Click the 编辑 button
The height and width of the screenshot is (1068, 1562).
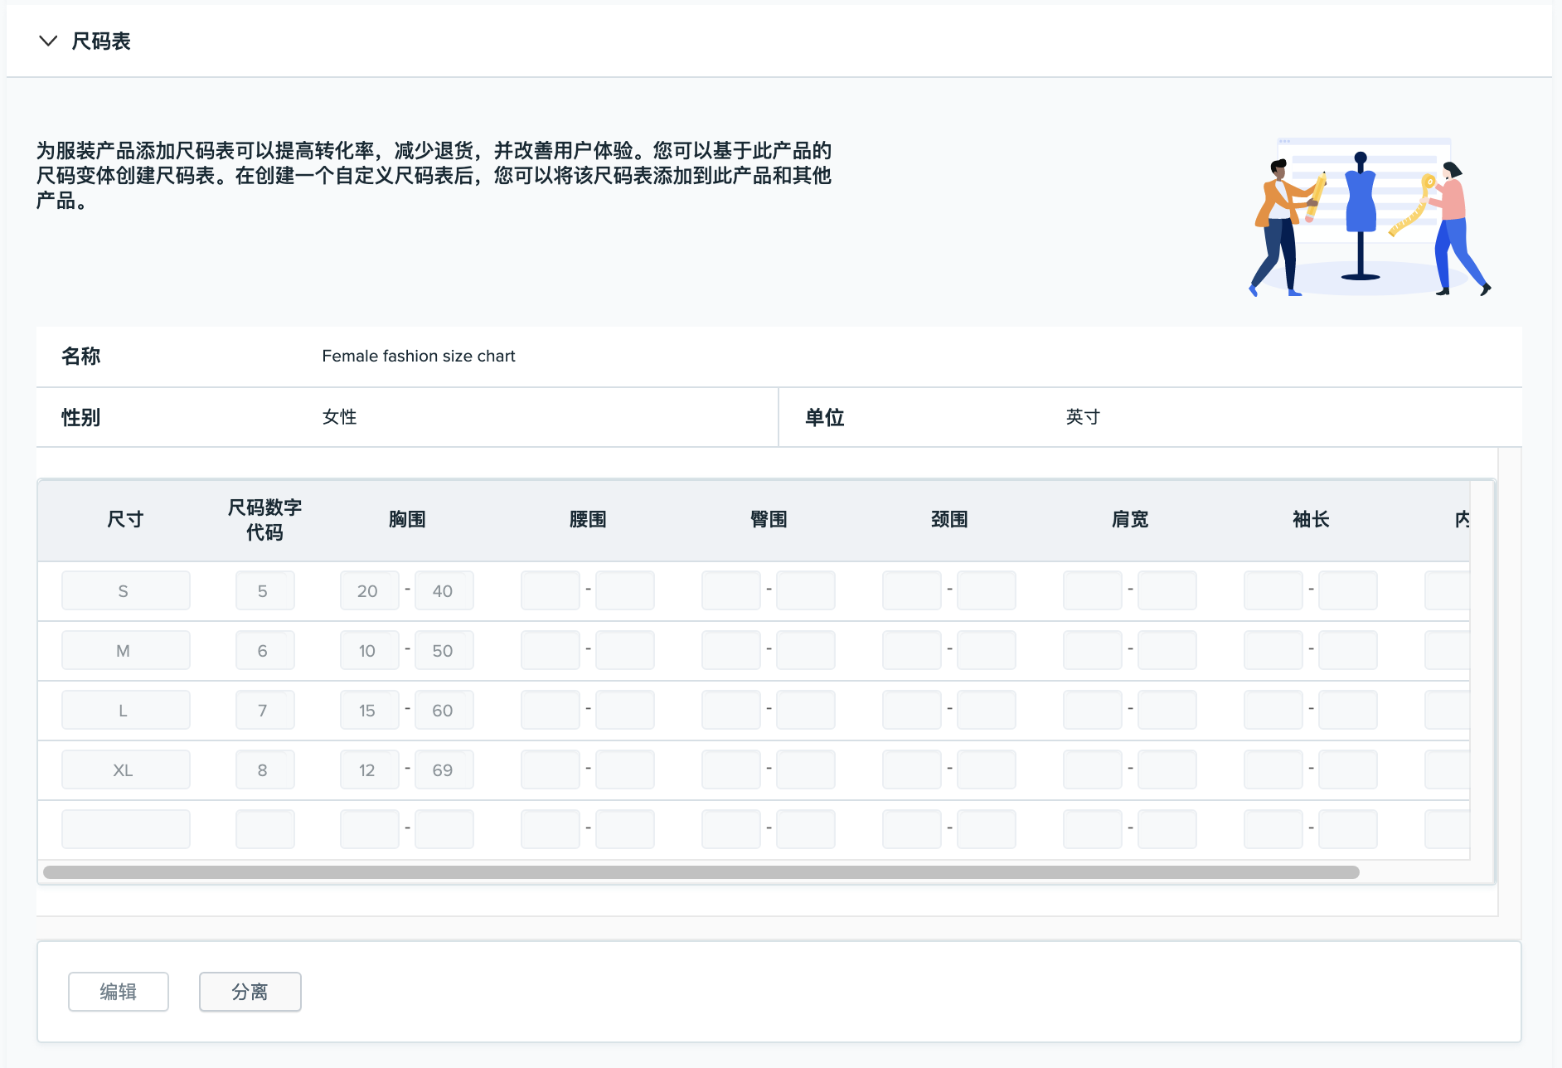(x=118, y=991)
